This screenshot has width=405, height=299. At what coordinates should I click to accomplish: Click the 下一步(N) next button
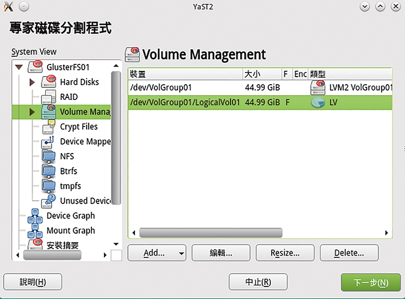[371, 282]
